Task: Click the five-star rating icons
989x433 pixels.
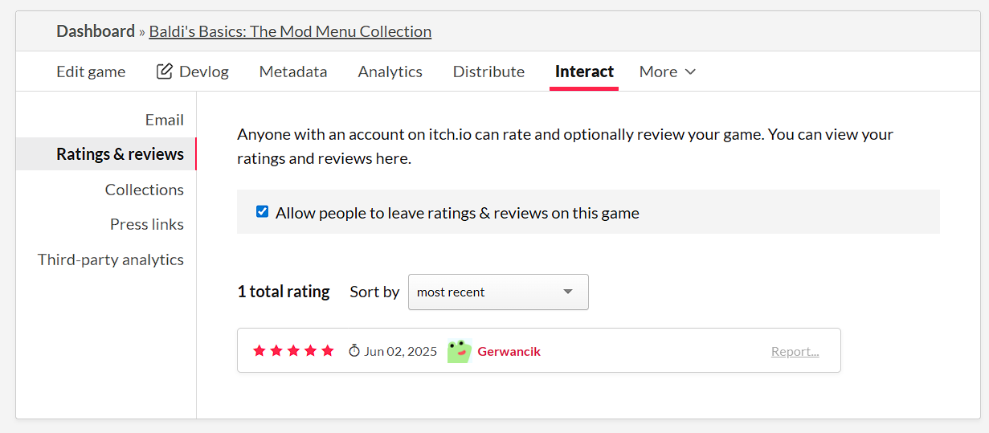Action: (293, 351)
